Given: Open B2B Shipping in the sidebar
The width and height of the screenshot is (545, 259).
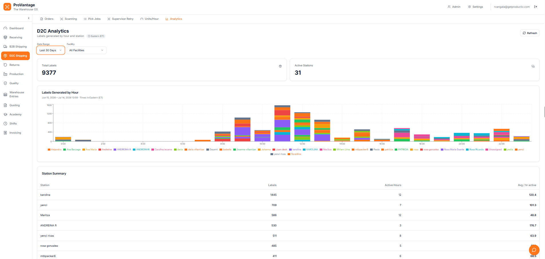Looking at the screenshot, I should point(16,47).
